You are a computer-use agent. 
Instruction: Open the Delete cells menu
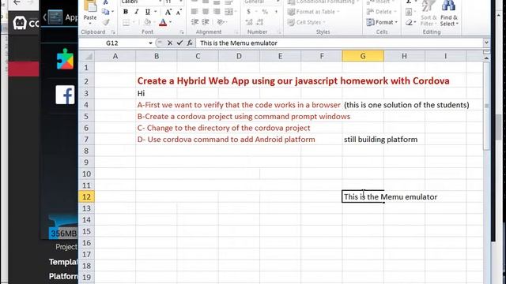tap(381, 12)
